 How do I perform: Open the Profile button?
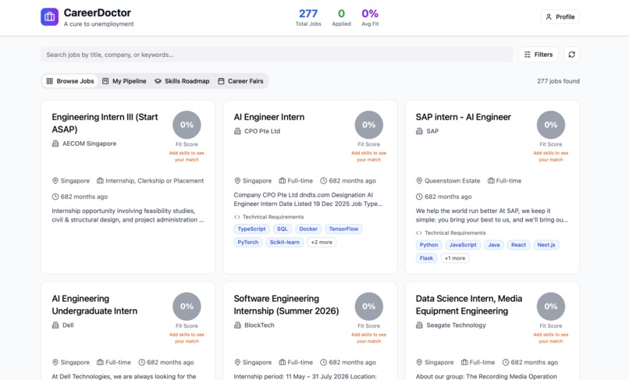click(560, 17)
